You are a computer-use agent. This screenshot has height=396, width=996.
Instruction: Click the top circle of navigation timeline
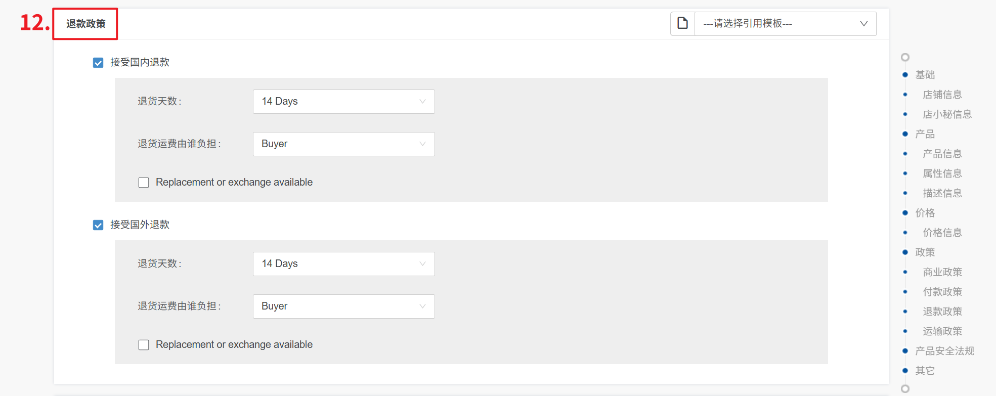905,57
